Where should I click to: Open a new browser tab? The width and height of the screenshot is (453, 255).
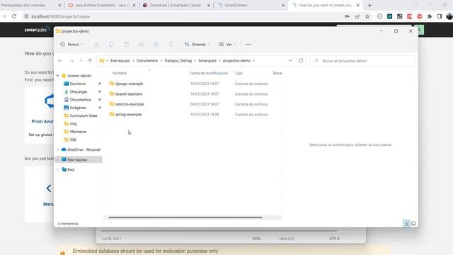369,5
